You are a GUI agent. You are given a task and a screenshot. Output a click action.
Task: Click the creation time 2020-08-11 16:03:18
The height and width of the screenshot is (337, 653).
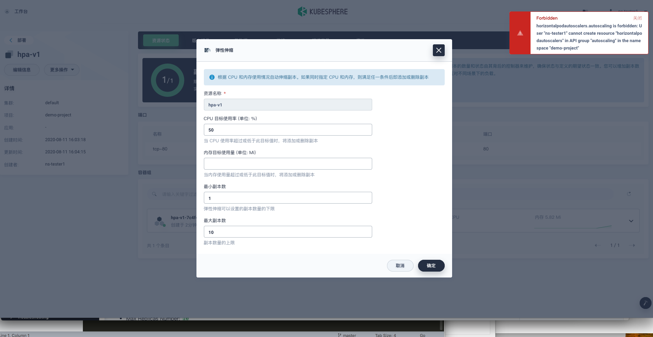[65, 140]
